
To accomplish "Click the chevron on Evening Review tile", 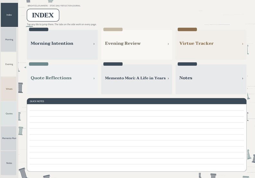I will pos(168,44).
